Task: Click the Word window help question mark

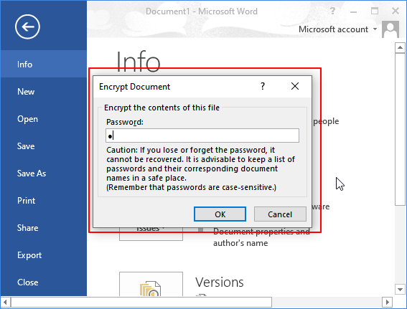Action: 332,11
